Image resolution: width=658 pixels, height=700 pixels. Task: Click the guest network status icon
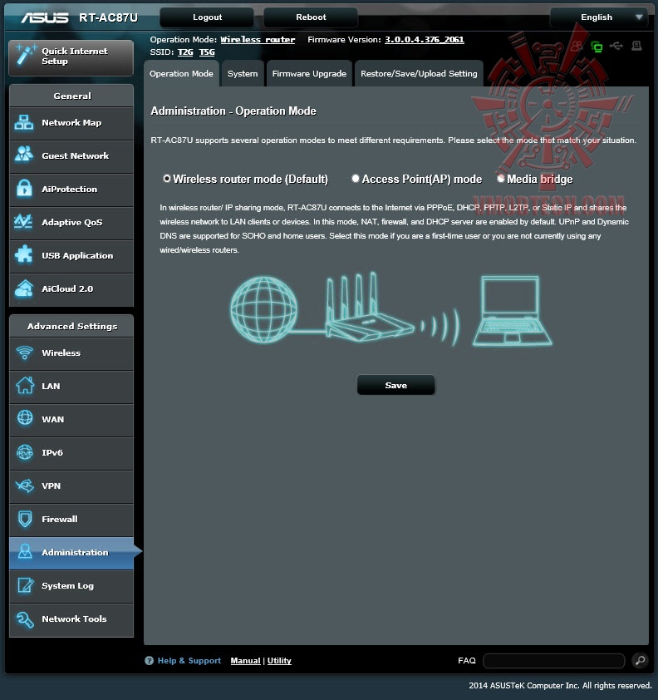[x=577, y=46]
